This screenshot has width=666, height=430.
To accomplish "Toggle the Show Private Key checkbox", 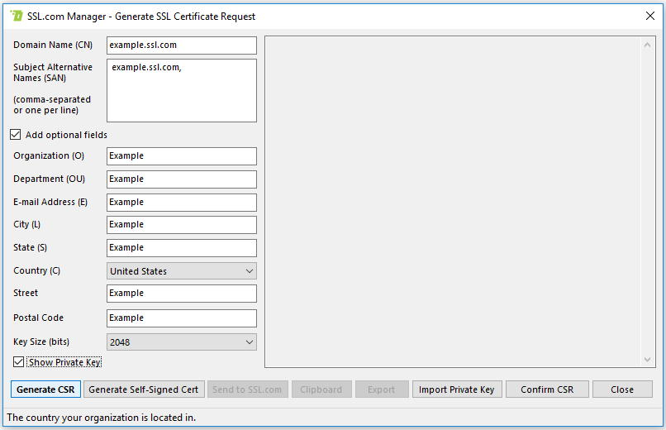I will pos(19,362).
